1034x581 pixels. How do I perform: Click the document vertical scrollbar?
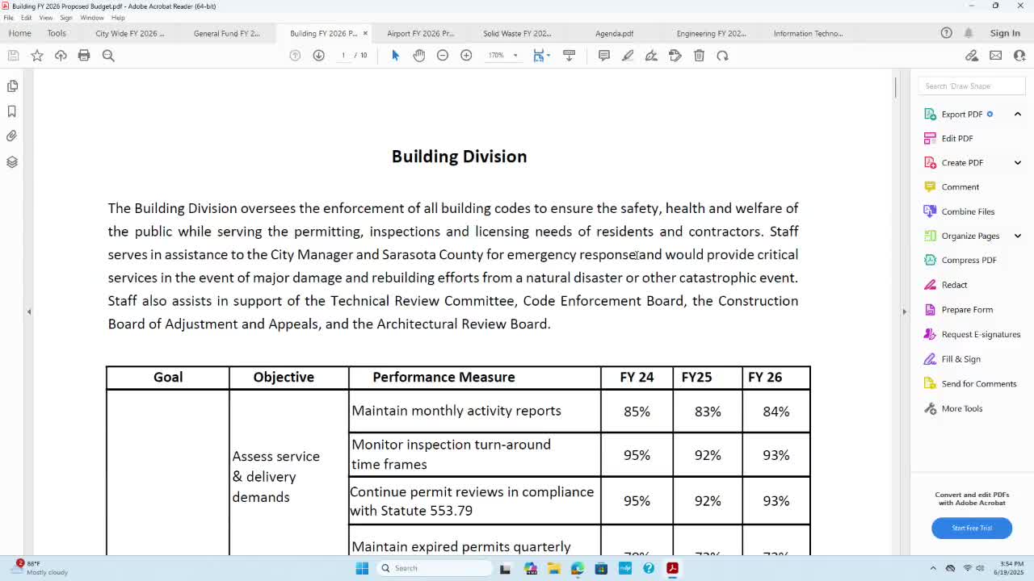pos(895,87)
